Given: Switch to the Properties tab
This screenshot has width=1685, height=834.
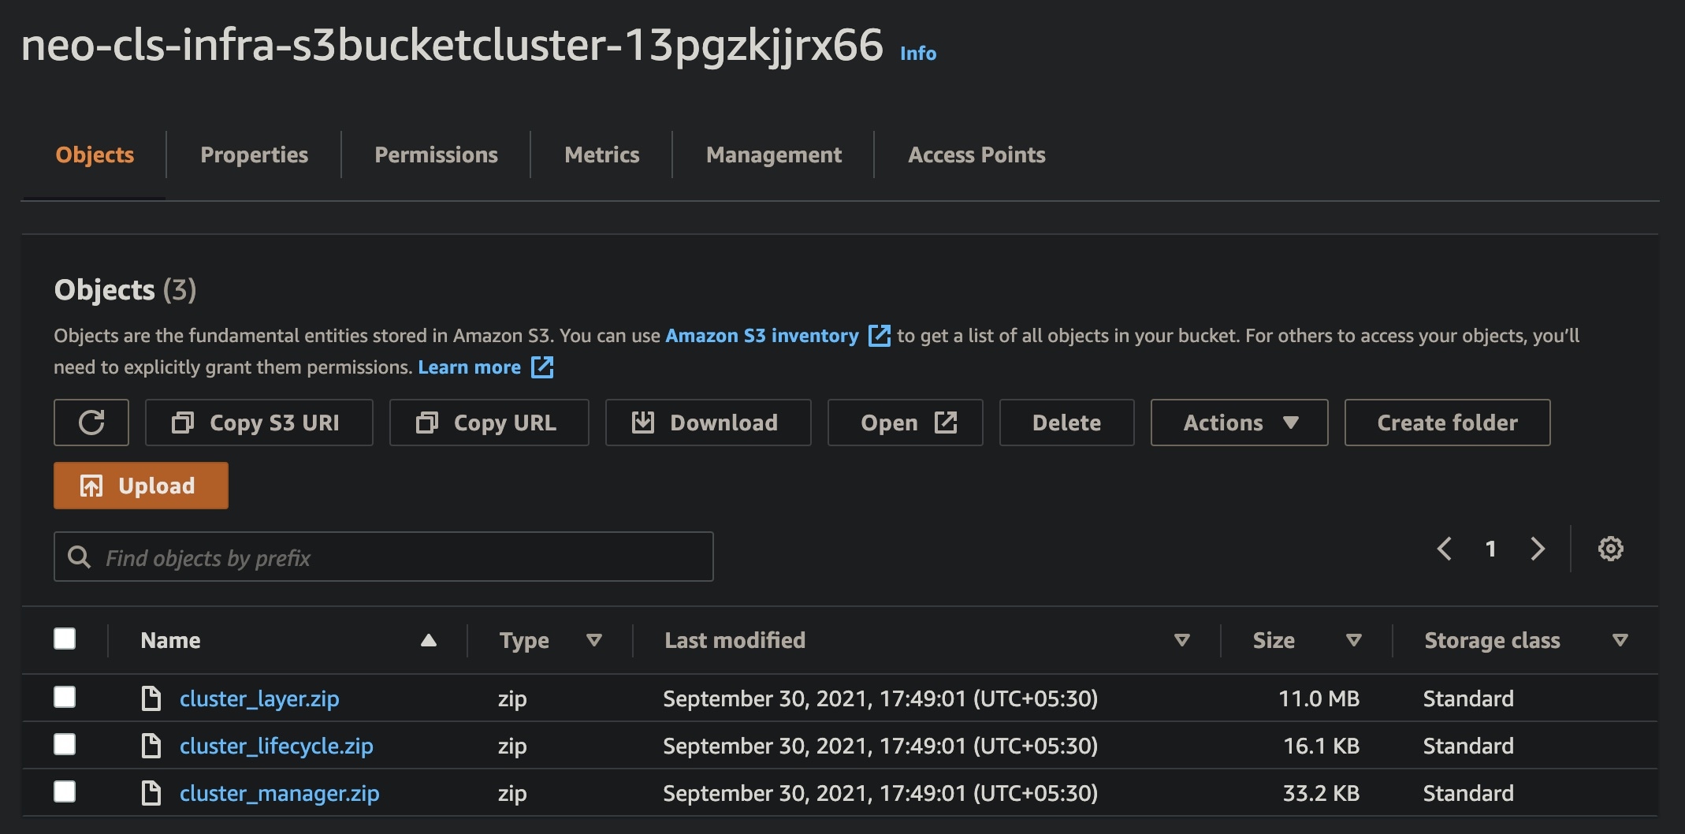Looking at the screenshot, I should pos(254,155).
